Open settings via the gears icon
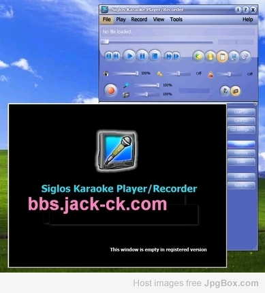The image size is (265, 293). point(245,57)
